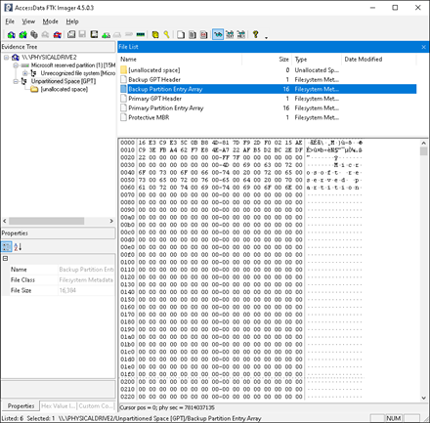Collapse the Unpartitioned Space [GPT] node
Image resolution: width=430 pixels, height=423 pixels.
coord(16,81)
